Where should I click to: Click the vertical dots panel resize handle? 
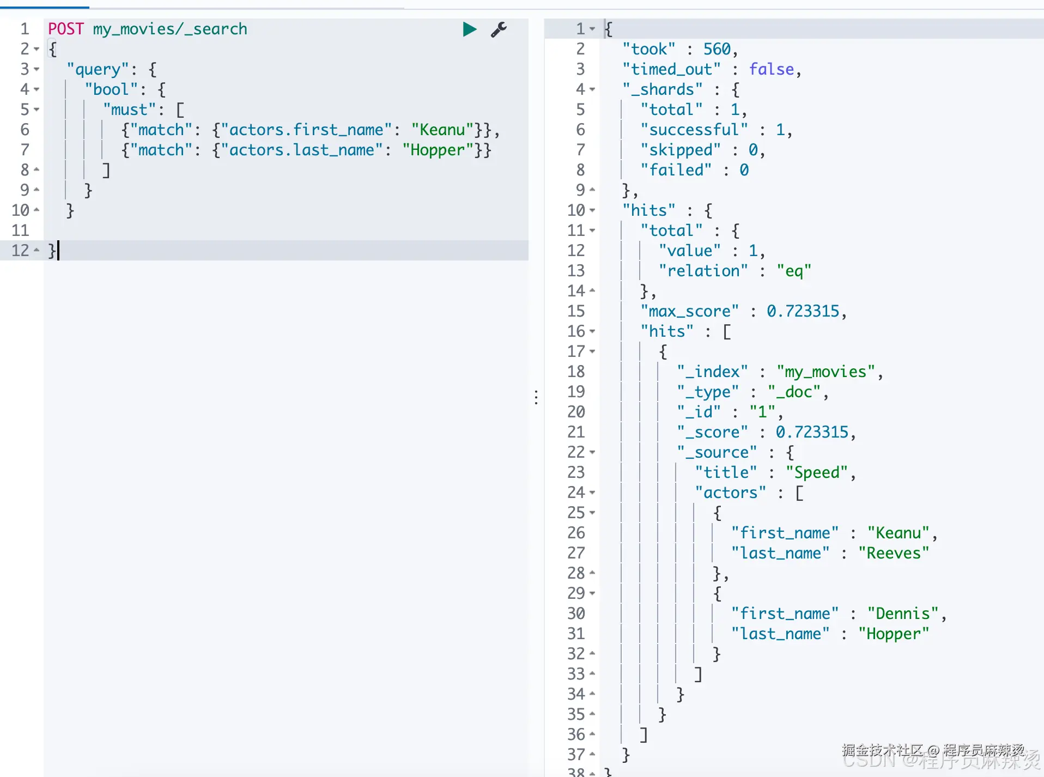[x=537, y=397]
